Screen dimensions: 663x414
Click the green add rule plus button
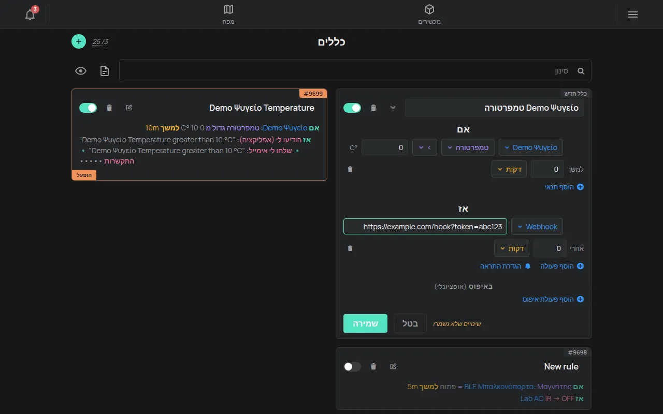click(79, 41)
